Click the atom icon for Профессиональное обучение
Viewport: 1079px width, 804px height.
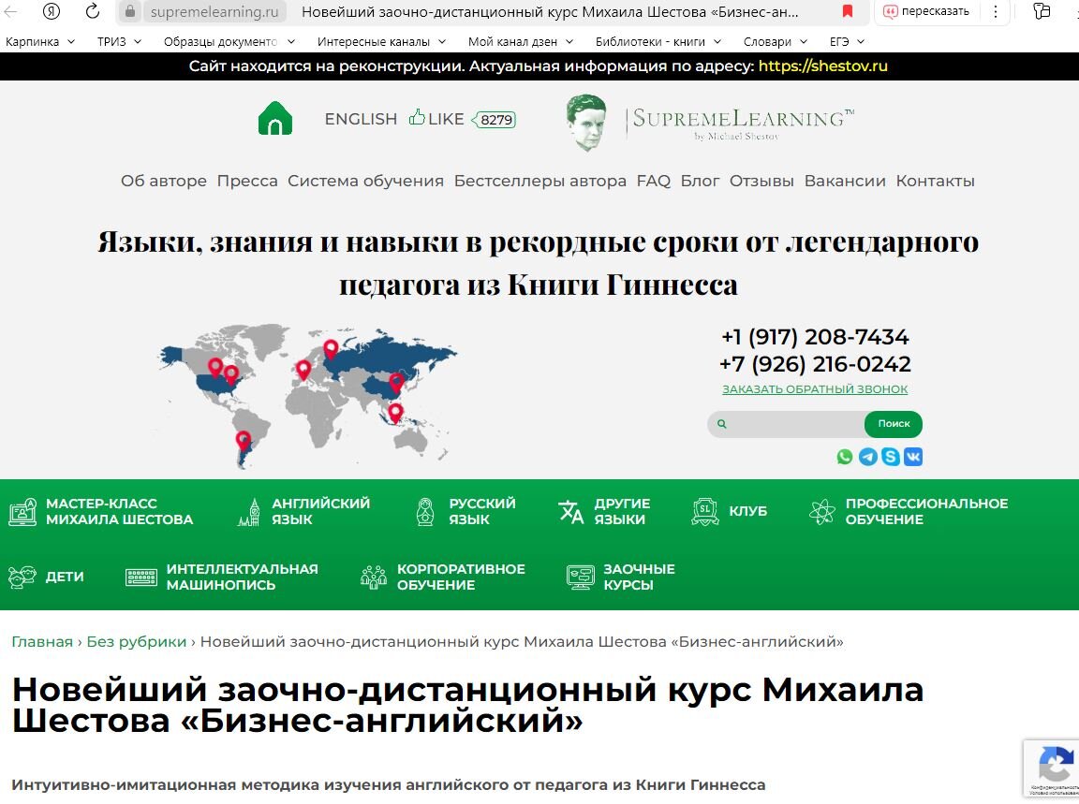click(821, 512)
